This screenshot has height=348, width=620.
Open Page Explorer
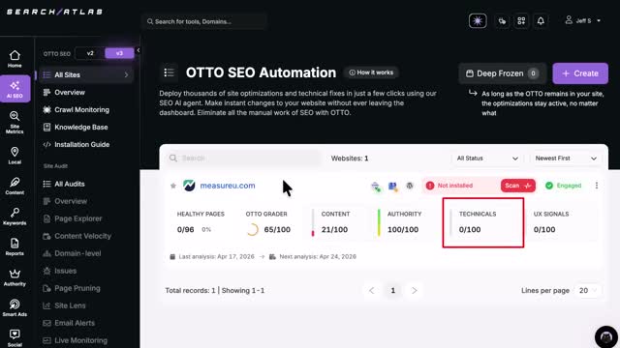pyautogui.click(x=77, y=218)
